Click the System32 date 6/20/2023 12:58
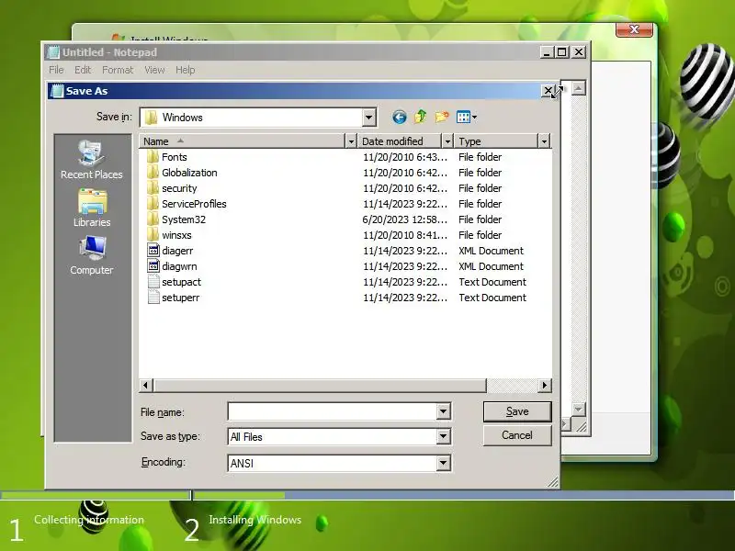The width and height of the screenshot is (735, 551). click(x=404, y=219)
